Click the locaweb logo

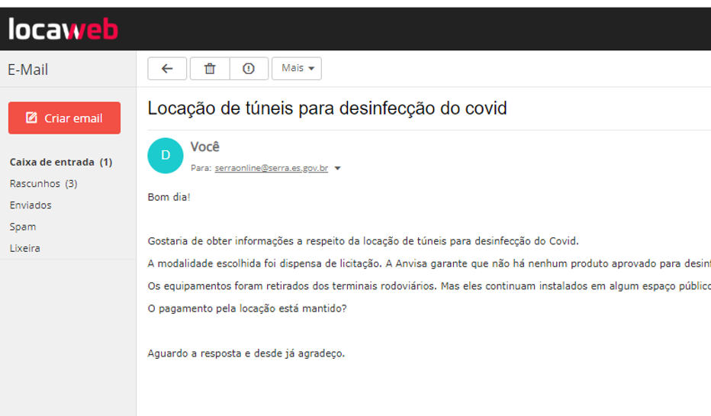(63, 29)
